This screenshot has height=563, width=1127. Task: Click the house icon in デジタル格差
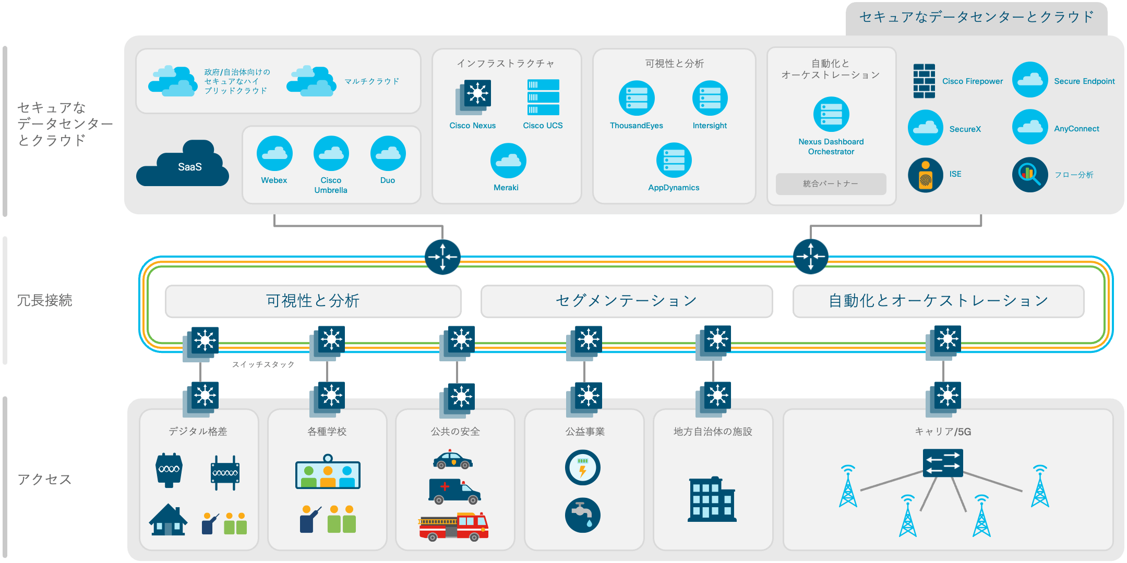click(168, 519)
